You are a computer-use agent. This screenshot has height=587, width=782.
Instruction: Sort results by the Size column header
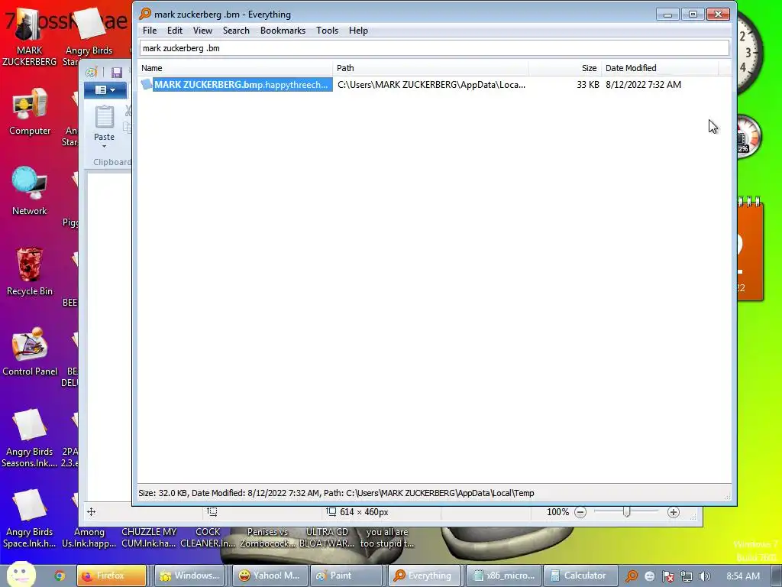tap(564, 68)
